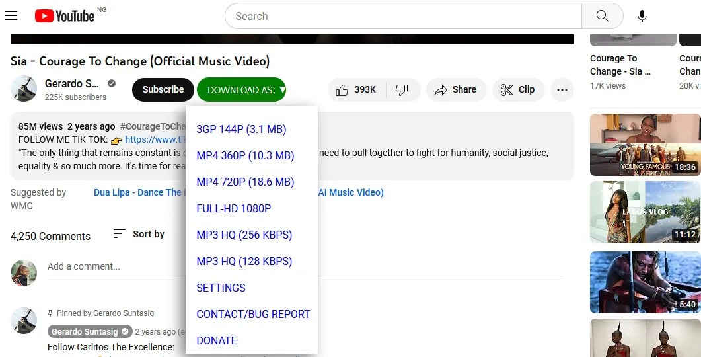The image size is (701, 357).
Task: Open CONTACT/BUG REPORT entry
Action: pos(253,314)
